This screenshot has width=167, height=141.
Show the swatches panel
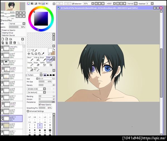tap(43, 4)
